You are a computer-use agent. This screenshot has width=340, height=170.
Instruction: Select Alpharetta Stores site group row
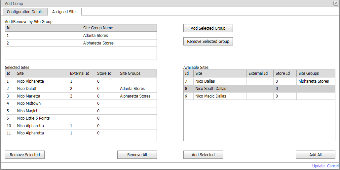81,43
